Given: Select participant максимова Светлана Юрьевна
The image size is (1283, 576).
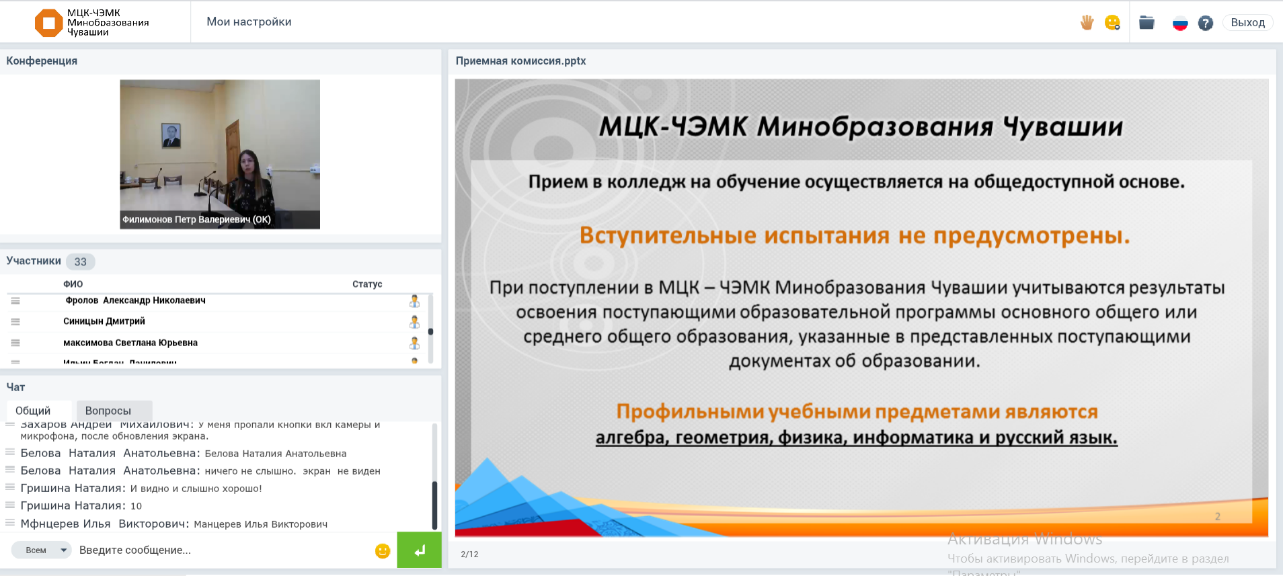Looking at the screenshot, I should coord(130,343).
